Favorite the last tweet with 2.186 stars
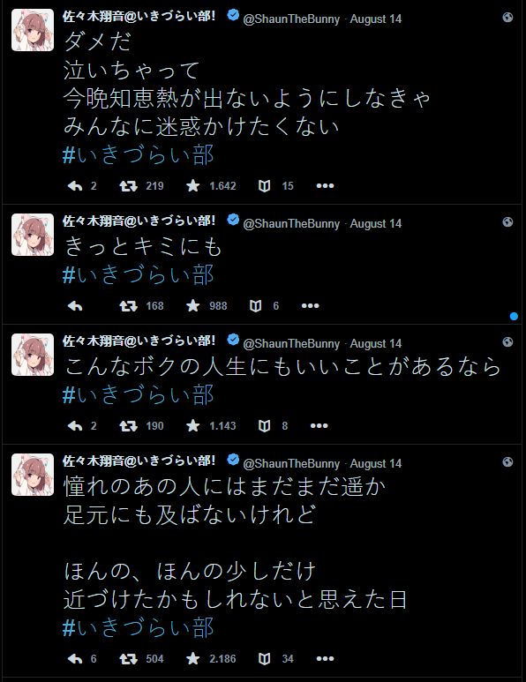Viewport: 526px width, 682px height. coord(192,658)
